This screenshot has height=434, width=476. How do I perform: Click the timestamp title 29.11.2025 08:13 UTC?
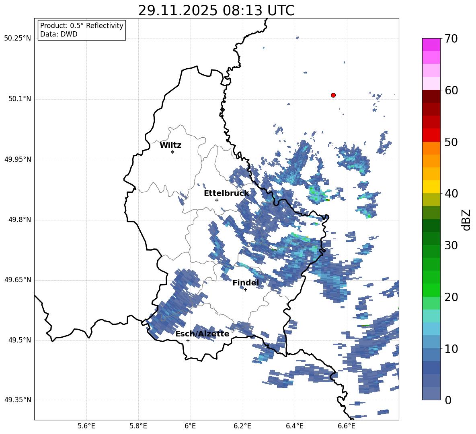[x=216, y=10]
